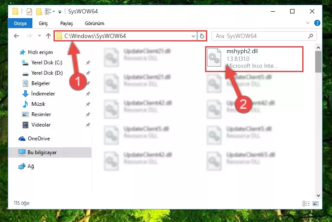Image resolution: width=332 pixels, height=222 pixels.
Task: Open the recent locations dropdown arrow
Action: click(x=39, y=36)
